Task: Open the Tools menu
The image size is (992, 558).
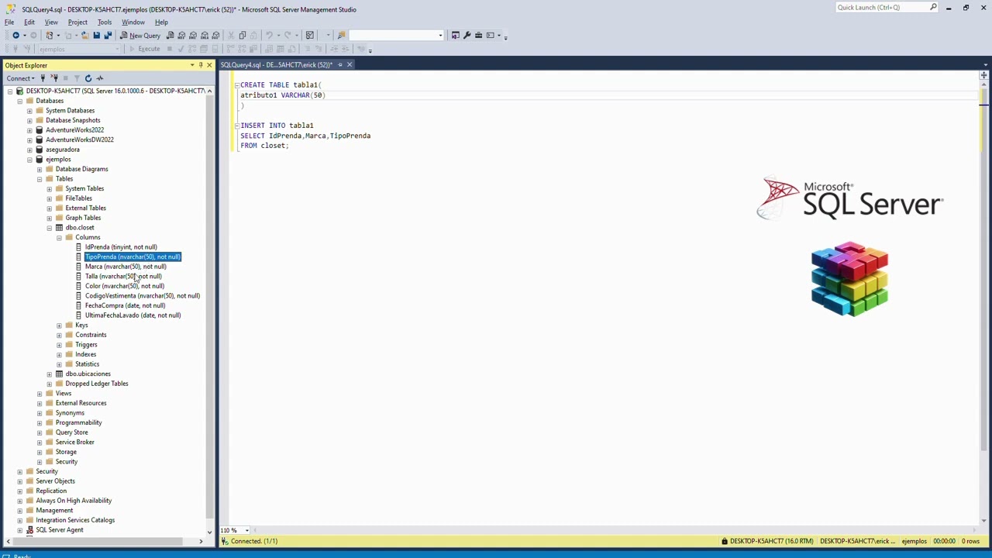Action: [x=105, y=22]
